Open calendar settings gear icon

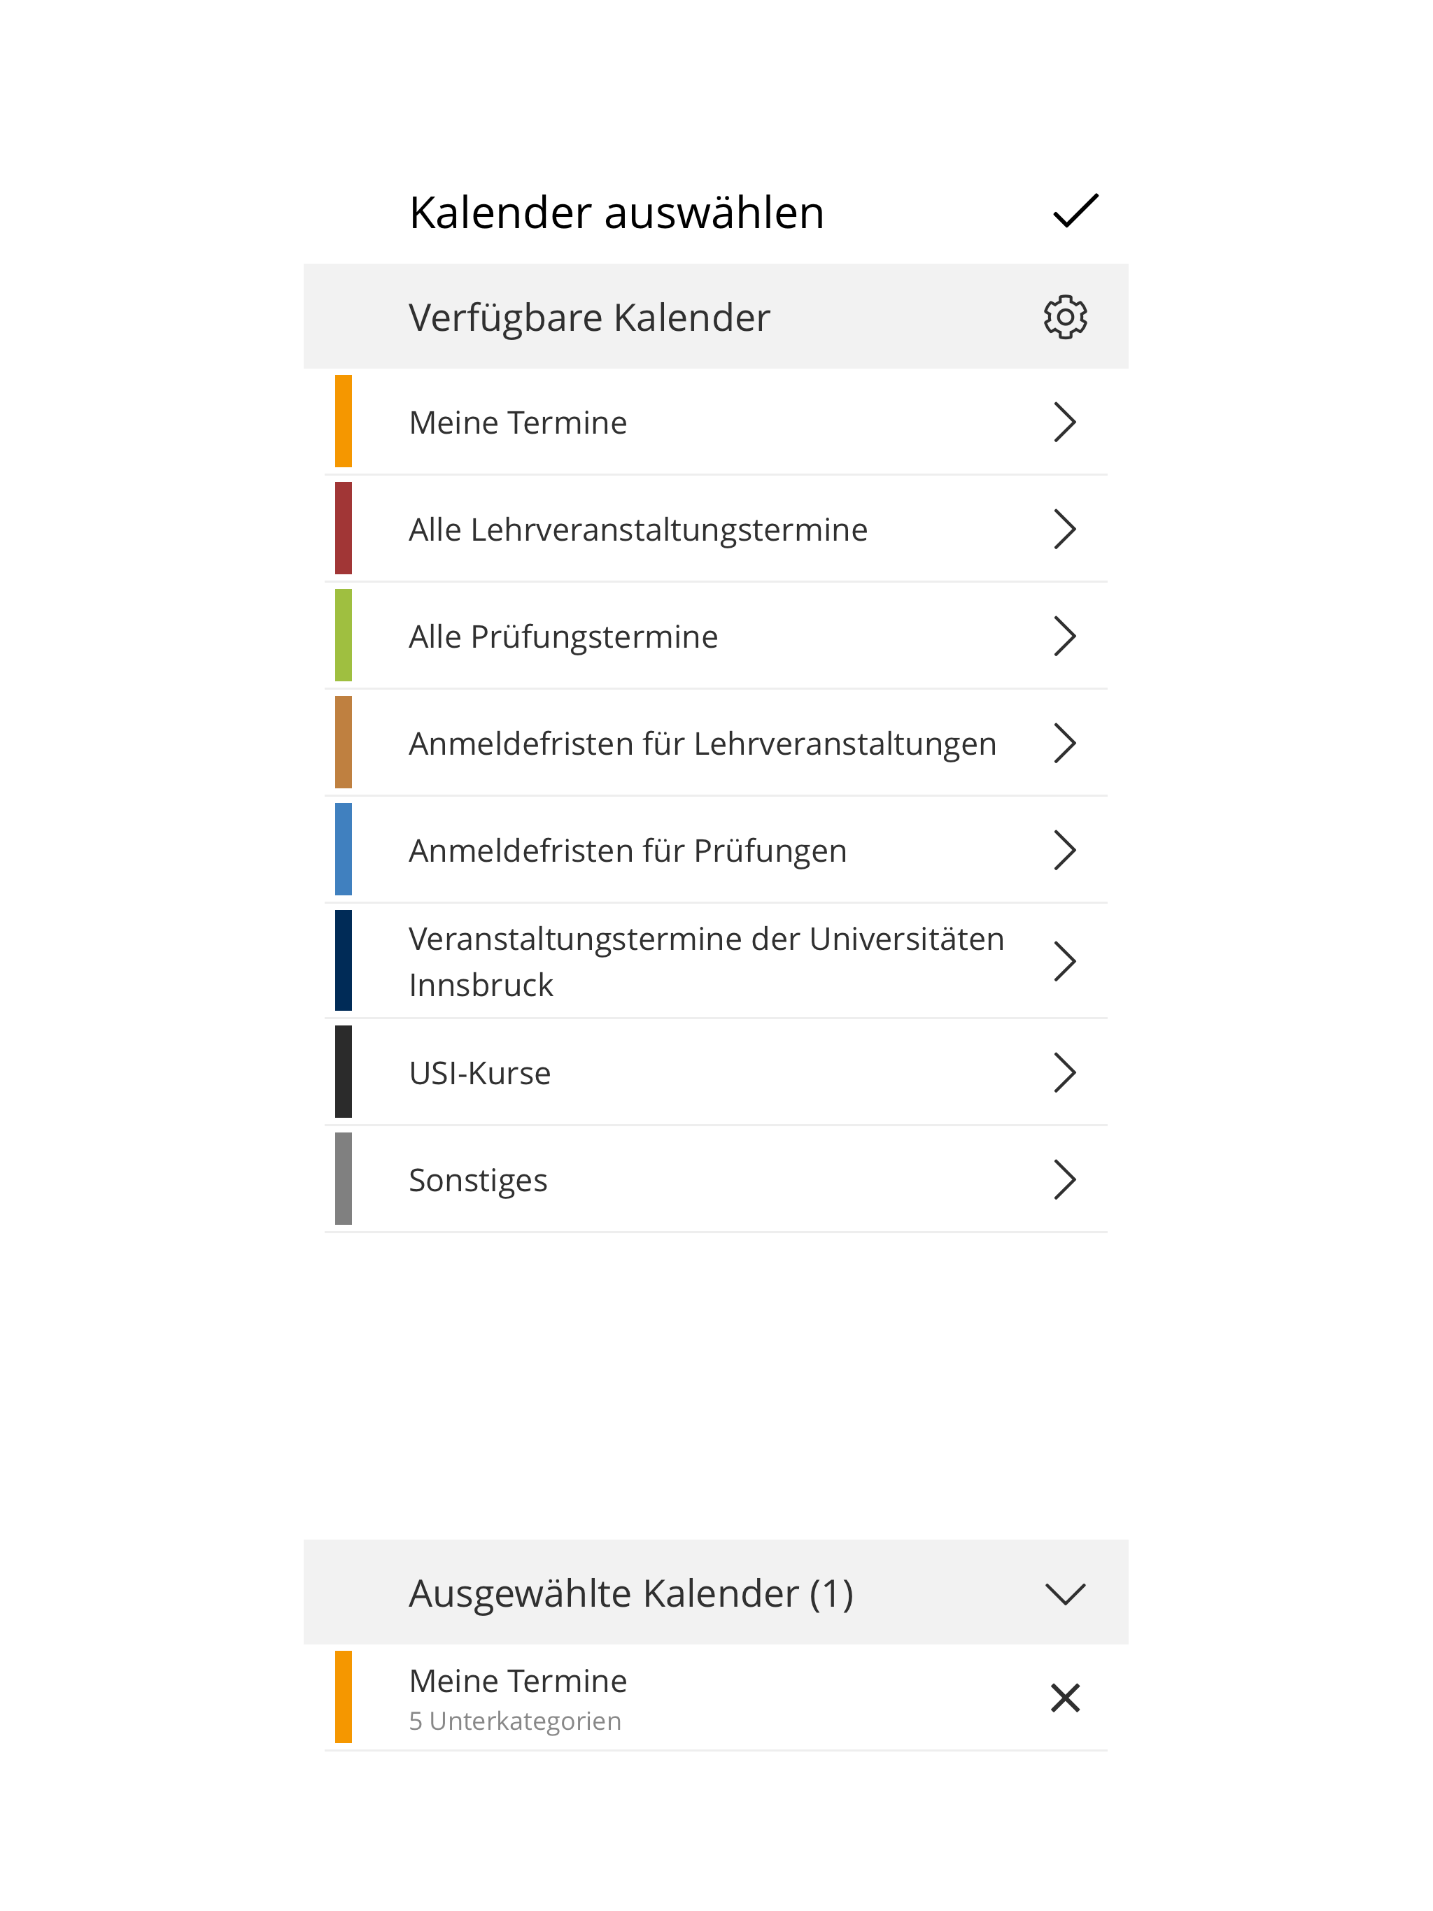pos(1065,317)
